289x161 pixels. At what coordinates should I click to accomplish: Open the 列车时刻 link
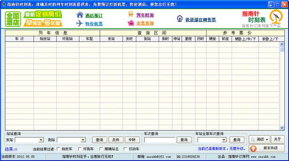pos(145,15)
